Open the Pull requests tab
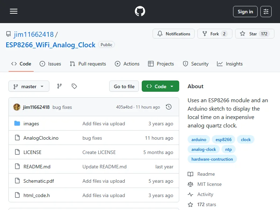 [88, 64]
